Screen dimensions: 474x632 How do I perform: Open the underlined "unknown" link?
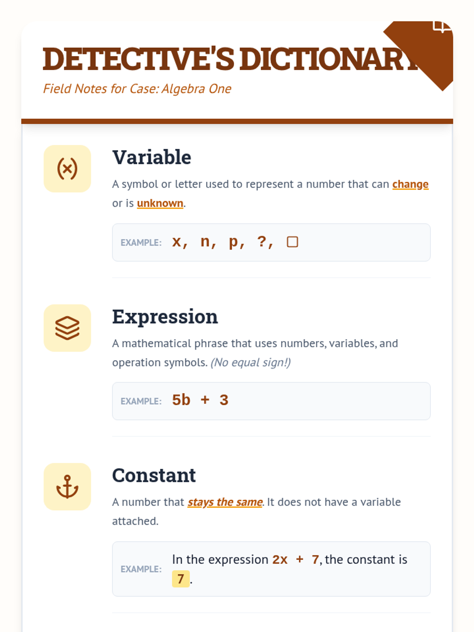[160, 203]
